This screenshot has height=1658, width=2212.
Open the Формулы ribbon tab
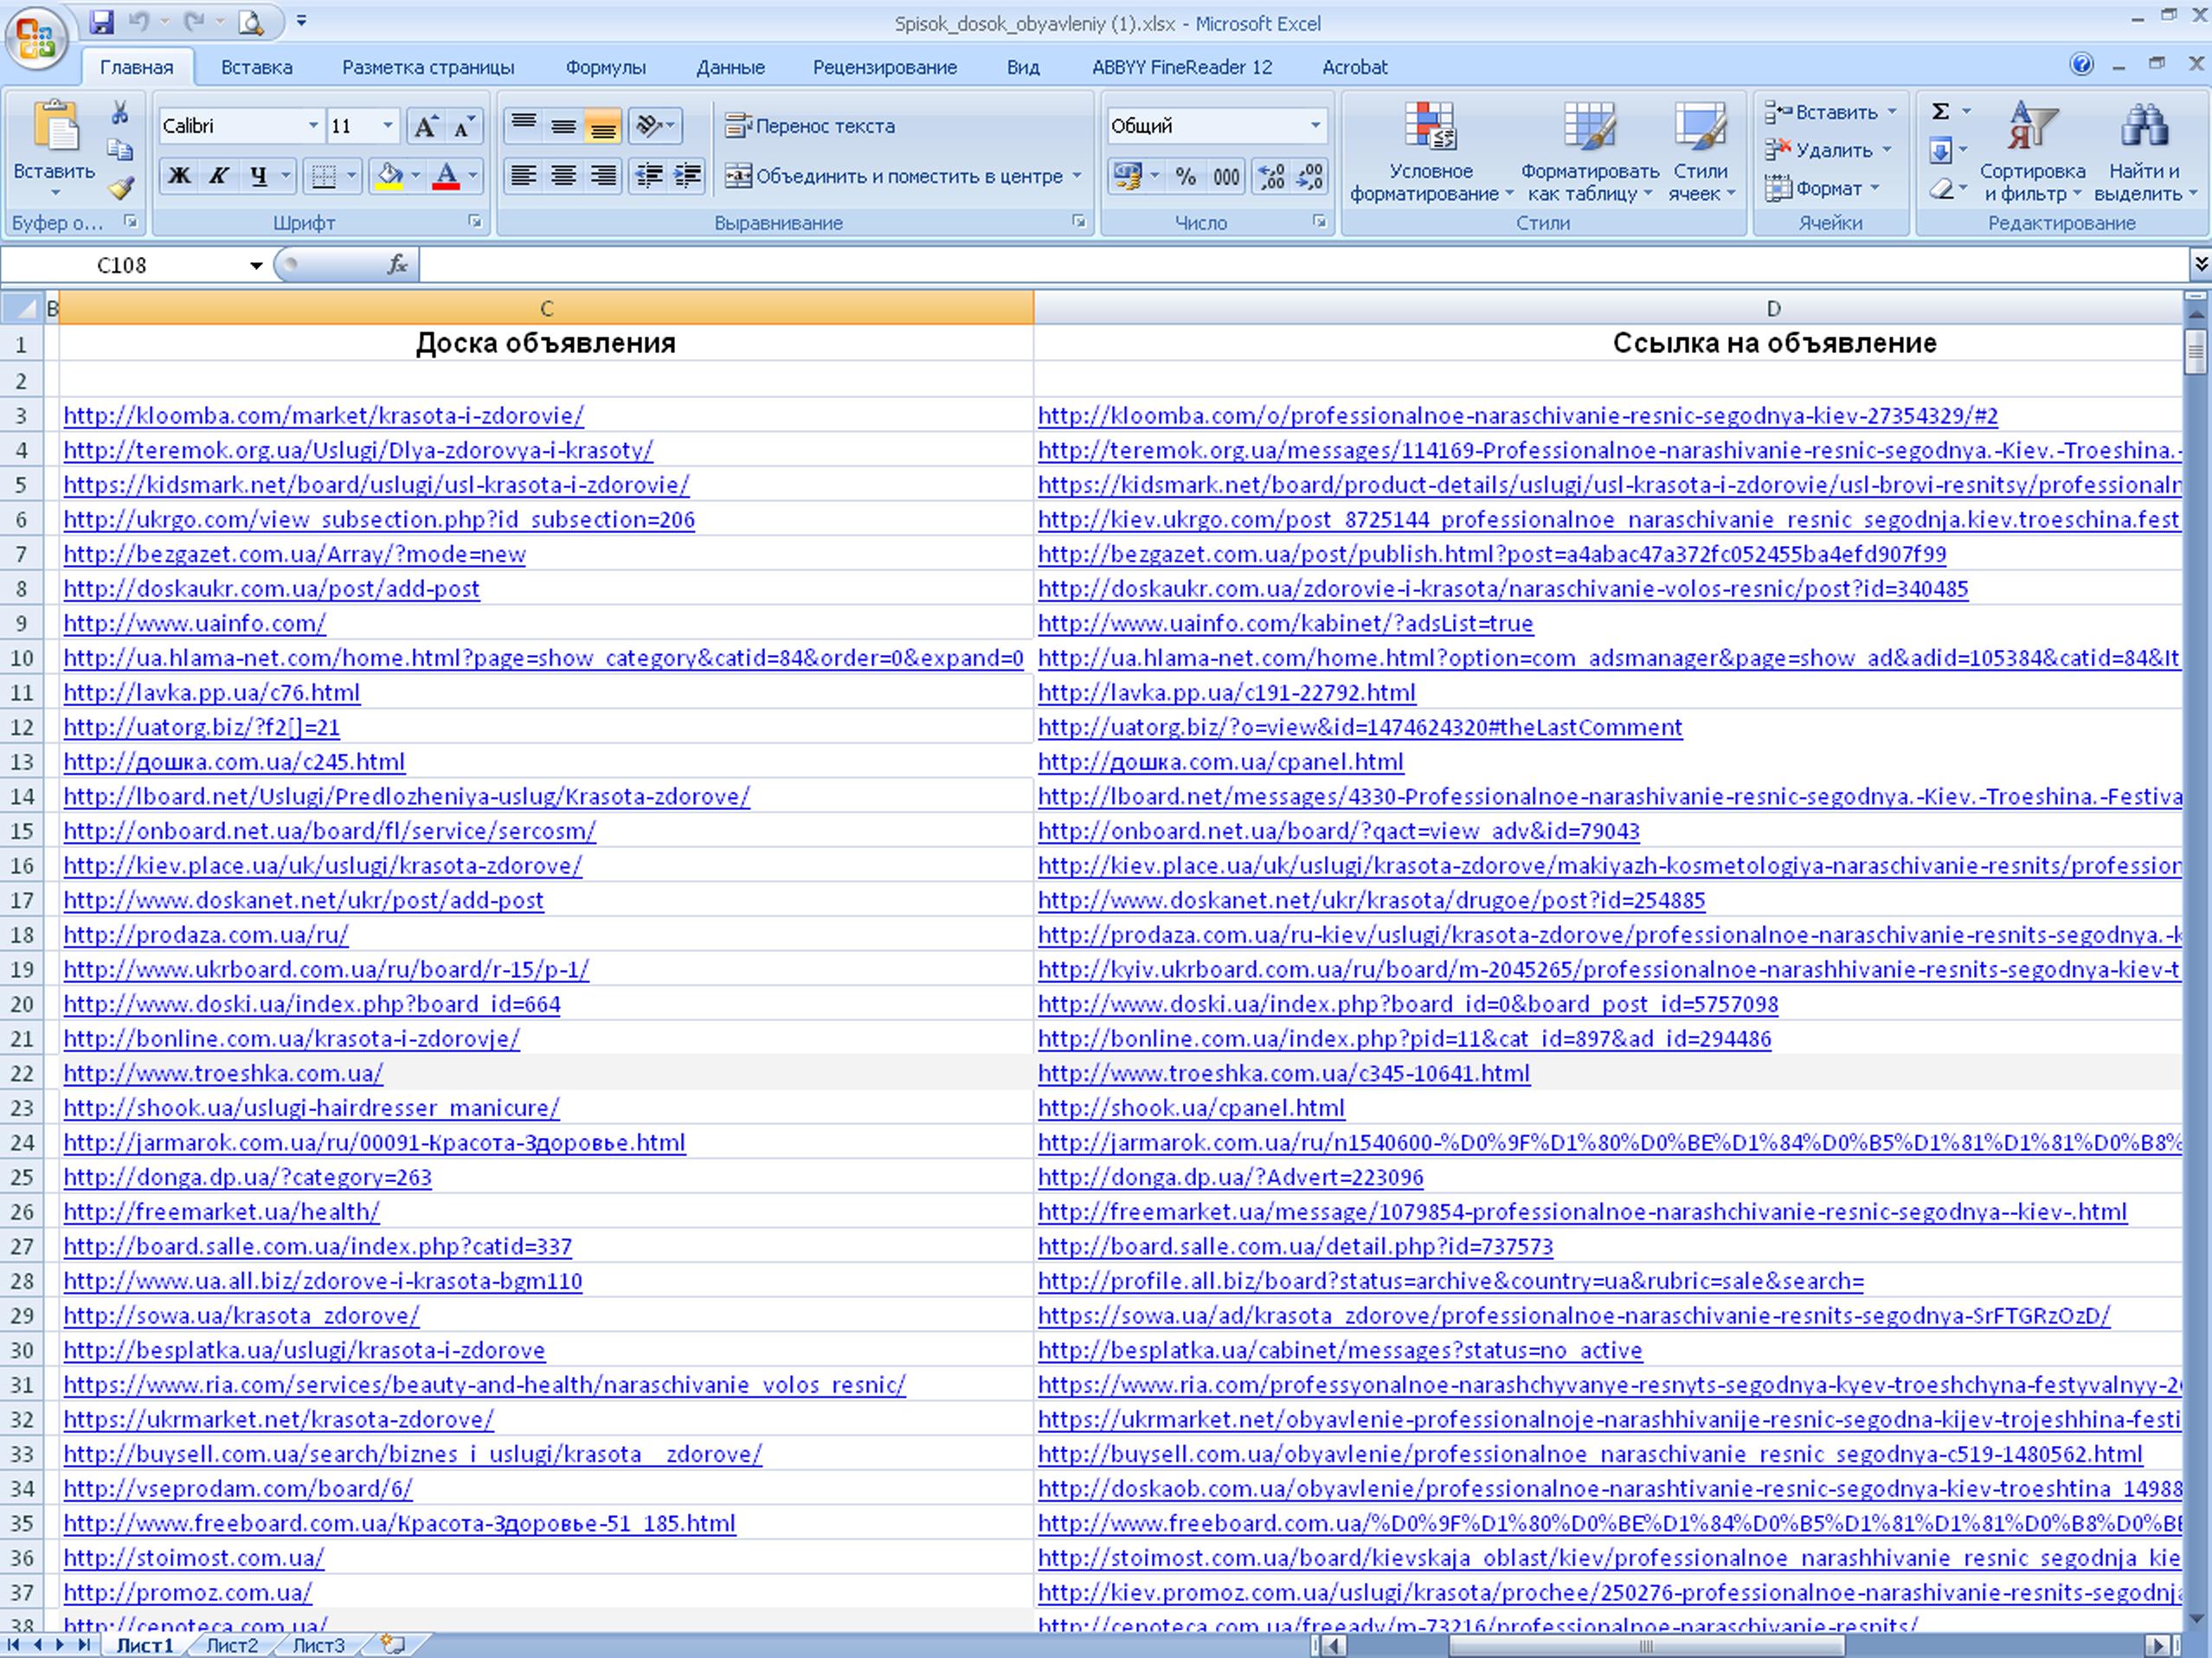605,67
